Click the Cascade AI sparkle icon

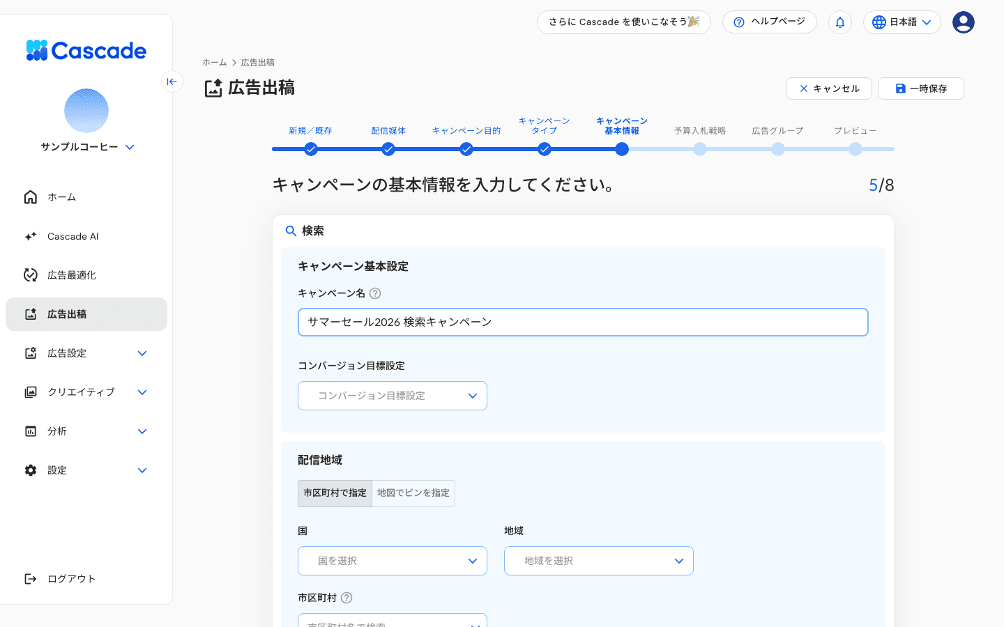coord(31,236)
